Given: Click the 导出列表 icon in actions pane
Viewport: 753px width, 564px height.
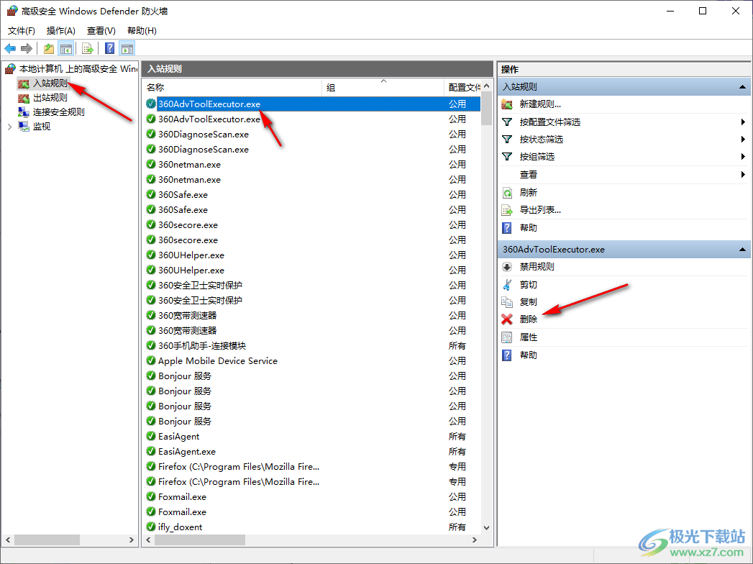Looking at the screenshot, I should [x=507, y=210].
